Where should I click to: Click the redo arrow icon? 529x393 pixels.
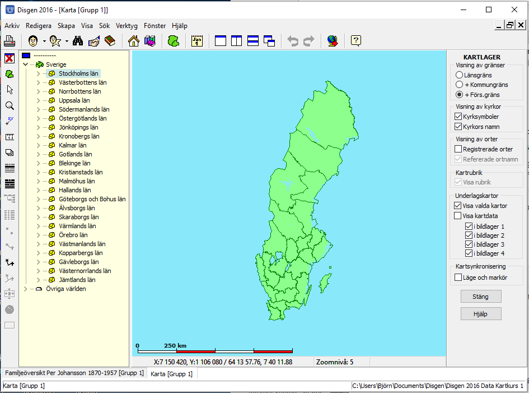pyautogui.click(x=308, y=41)
